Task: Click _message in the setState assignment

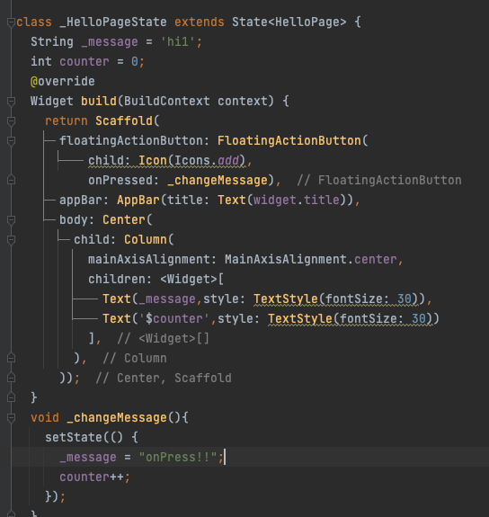Action: coord(88,458)
